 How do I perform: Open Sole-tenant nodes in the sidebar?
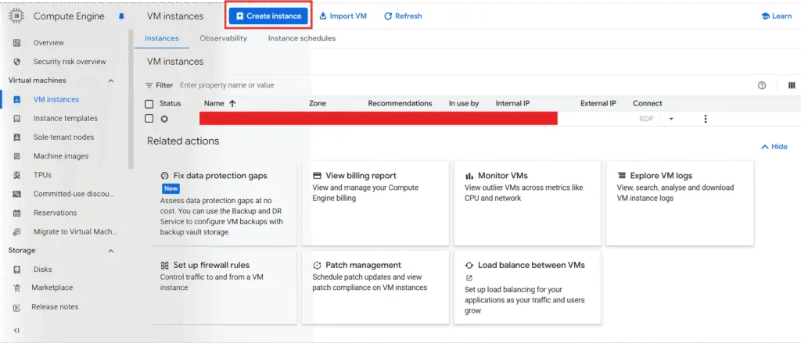tap(64, 138)
